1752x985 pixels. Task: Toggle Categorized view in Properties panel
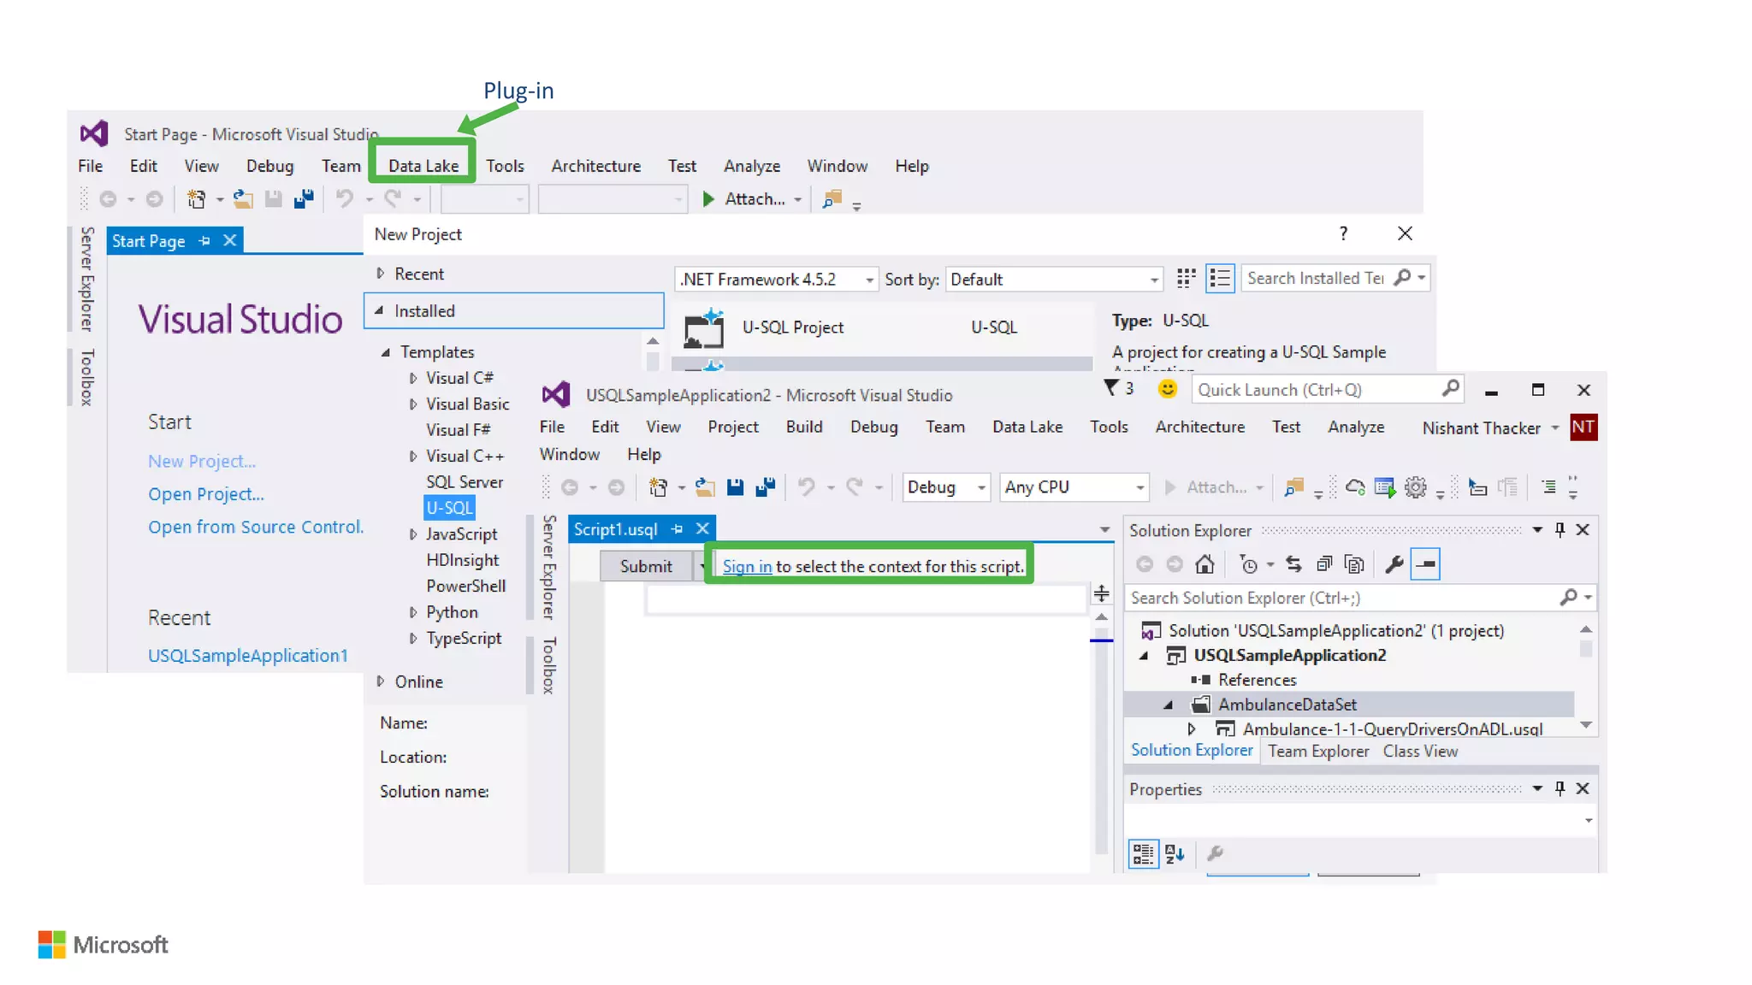pyautogui.click(x=1144, y=853)
